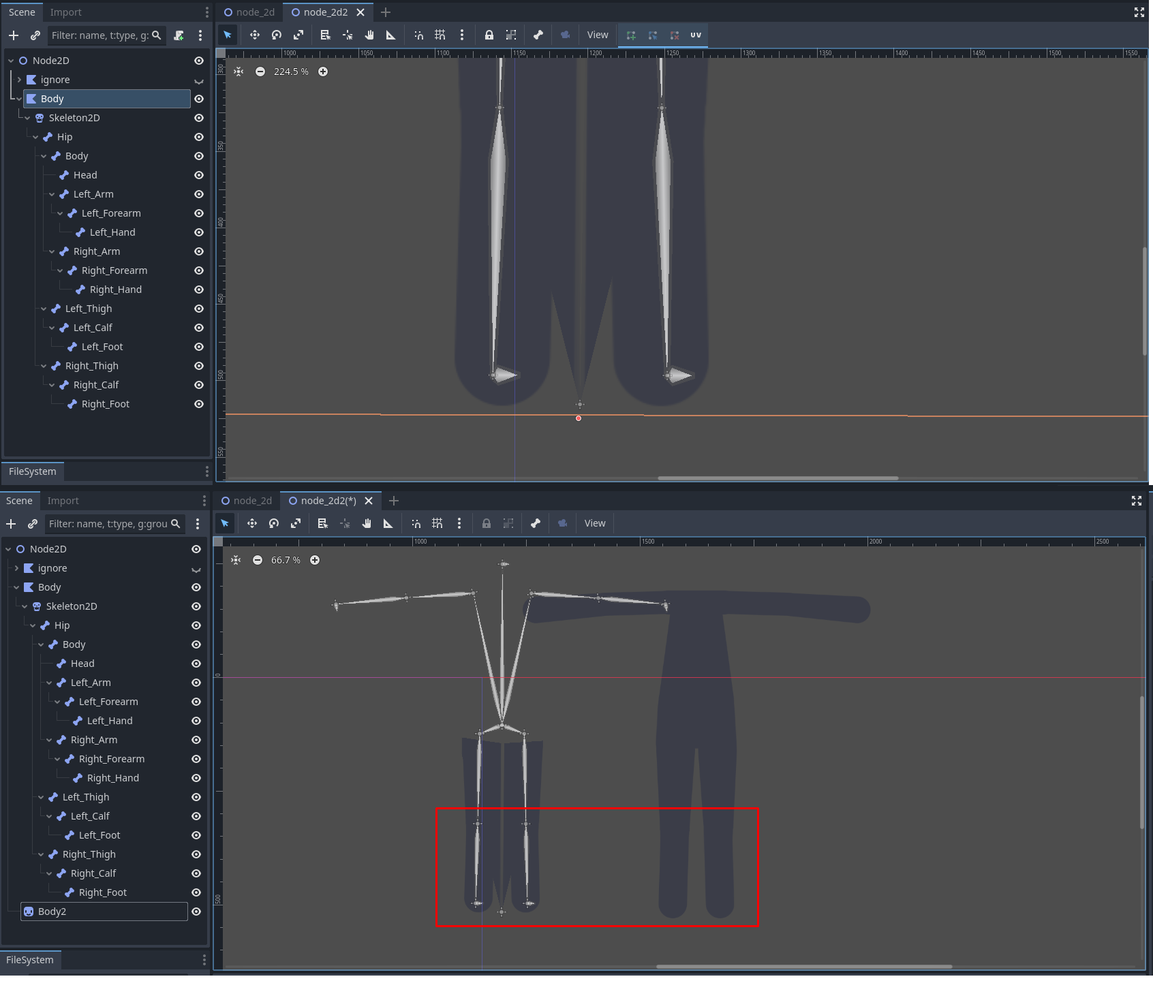
Task: Toggle smart snap in upper editor toolbar
Action: click(418, 35)
